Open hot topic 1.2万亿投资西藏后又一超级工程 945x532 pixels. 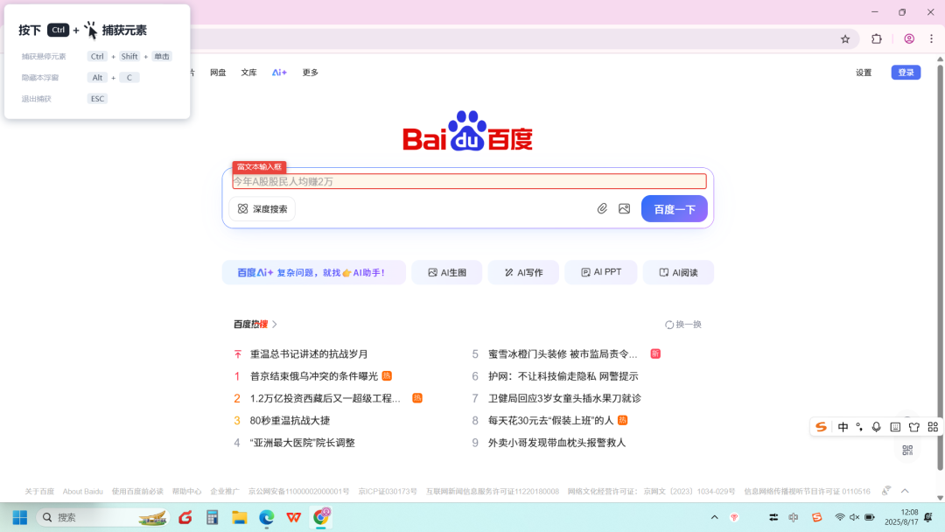325,398
